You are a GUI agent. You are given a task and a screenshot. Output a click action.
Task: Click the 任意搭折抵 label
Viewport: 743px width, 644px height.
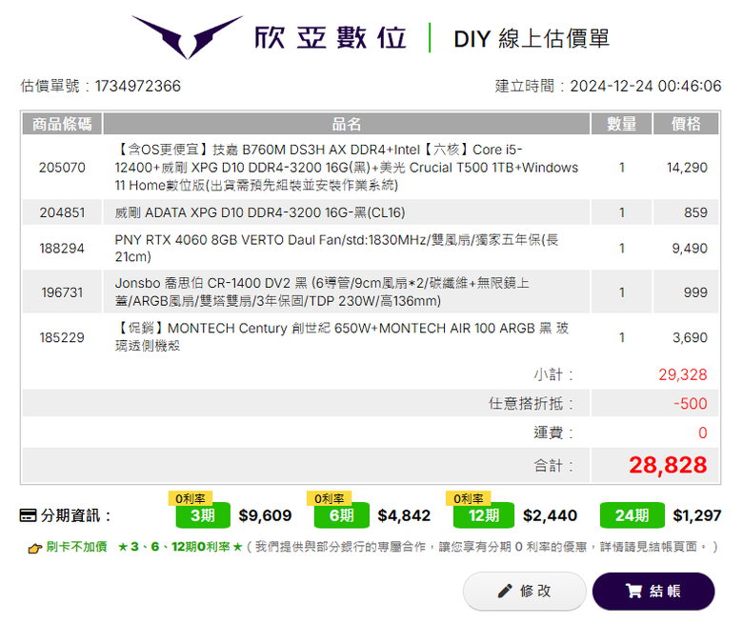coord(532,403)
